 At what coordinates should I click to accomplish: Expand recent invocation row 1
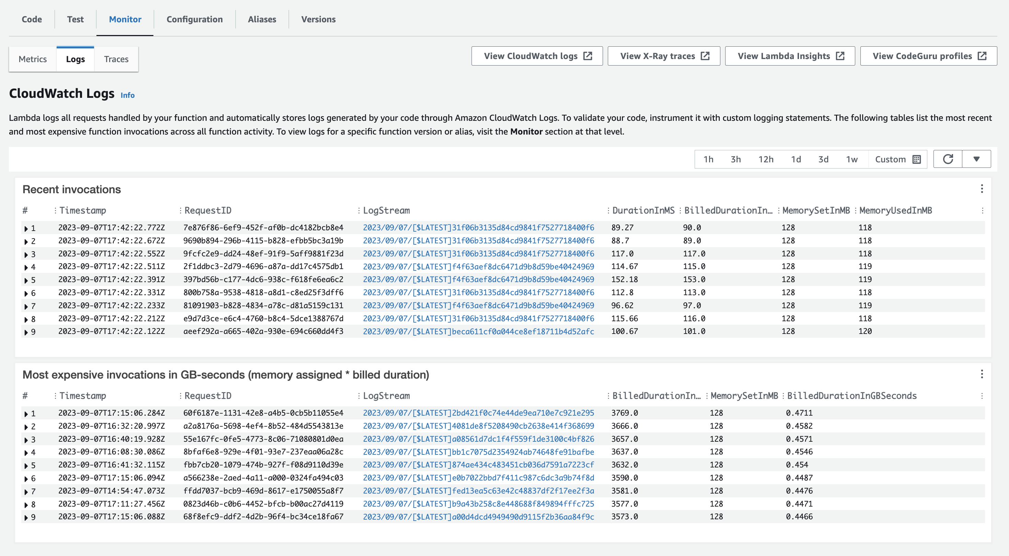pos(26,229)
